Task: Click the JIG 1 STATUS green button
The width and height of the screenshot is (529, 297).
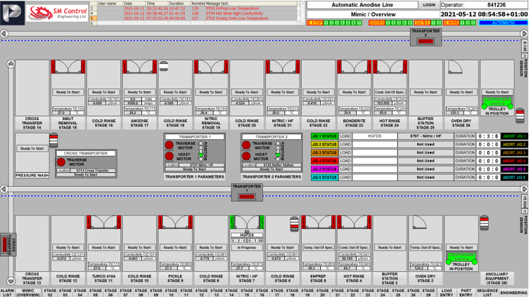Action: coord(324,136)
